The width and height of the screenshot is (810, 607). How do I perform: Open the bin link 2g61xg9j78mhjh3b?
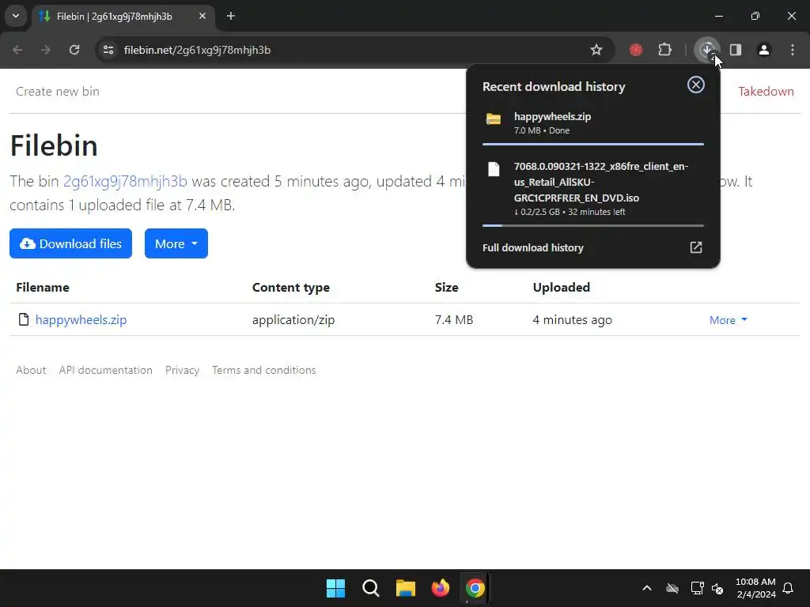click(x=125, y=181)
